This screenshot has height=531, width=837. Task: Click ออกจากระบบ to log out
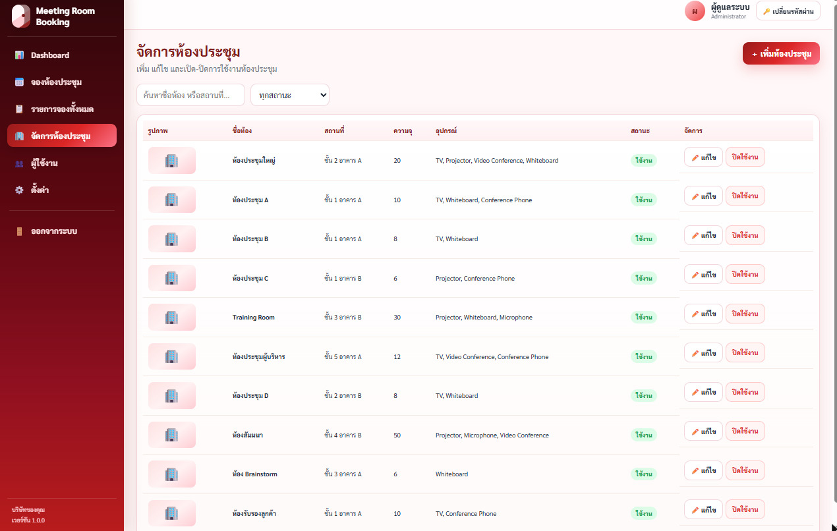pos(62,231)
